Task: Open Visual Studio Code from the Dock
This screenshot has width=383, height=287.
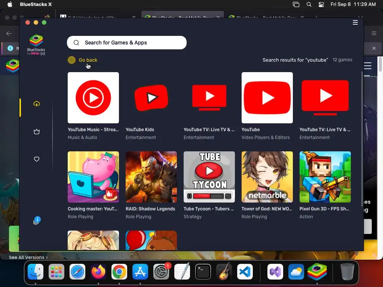Action: point(245,272)
